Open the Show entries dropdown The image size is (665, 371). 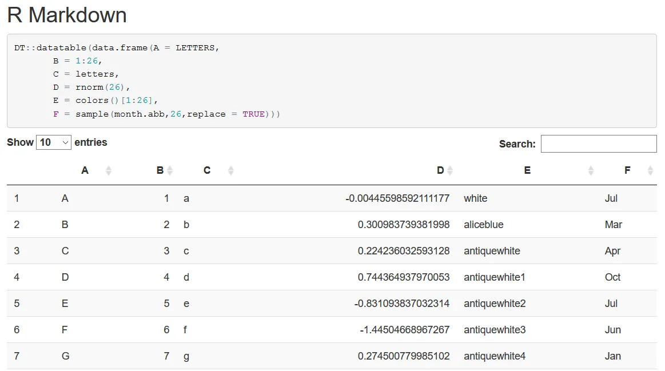pos(54,142)
